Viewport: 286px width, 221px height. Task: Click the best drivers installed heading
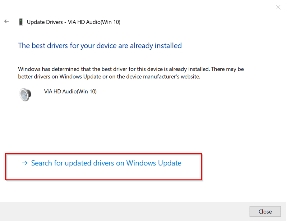[100, 45]
